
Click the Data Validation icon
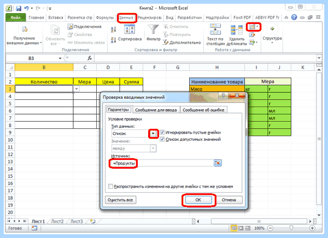point(251,27)
